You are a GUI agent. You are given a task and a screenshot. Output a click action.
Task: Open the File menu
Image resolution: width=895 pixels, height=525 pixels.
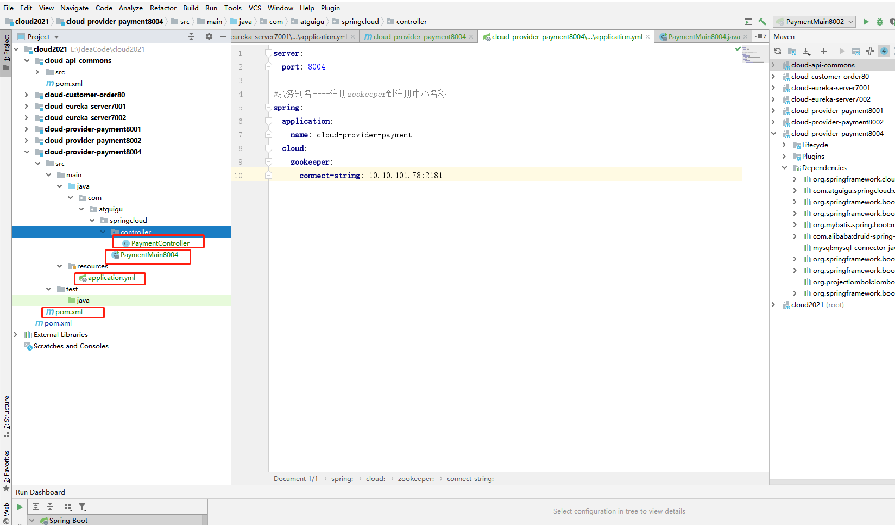coord(8,8)
